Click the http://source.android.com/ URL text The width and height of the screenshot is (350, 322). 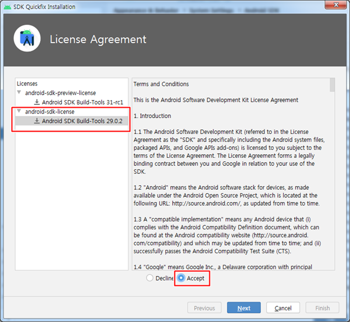pyautogui.click(x=206, y=203)
